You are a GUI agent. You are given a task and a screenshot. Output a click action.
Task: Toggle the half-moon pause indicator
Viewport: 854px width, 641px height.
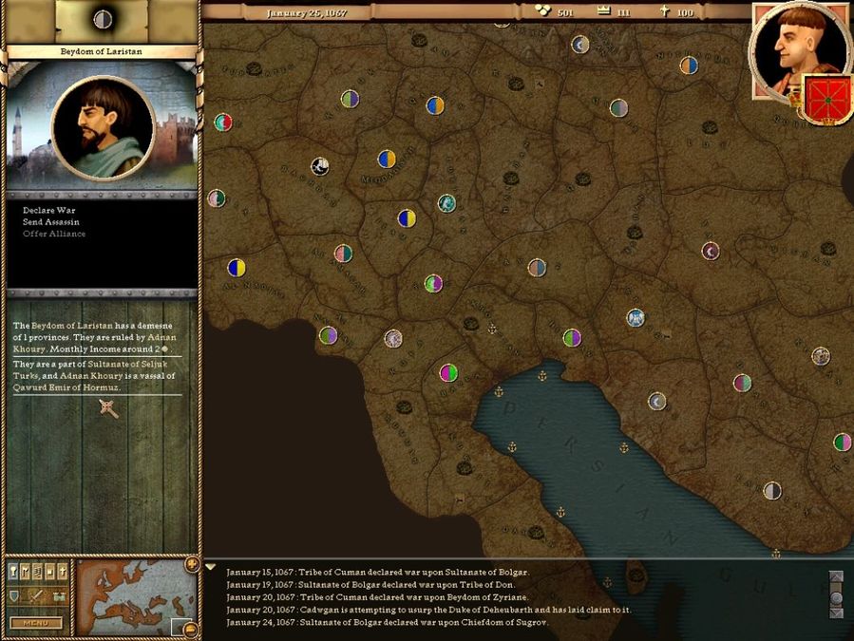[x=103, y=19]
